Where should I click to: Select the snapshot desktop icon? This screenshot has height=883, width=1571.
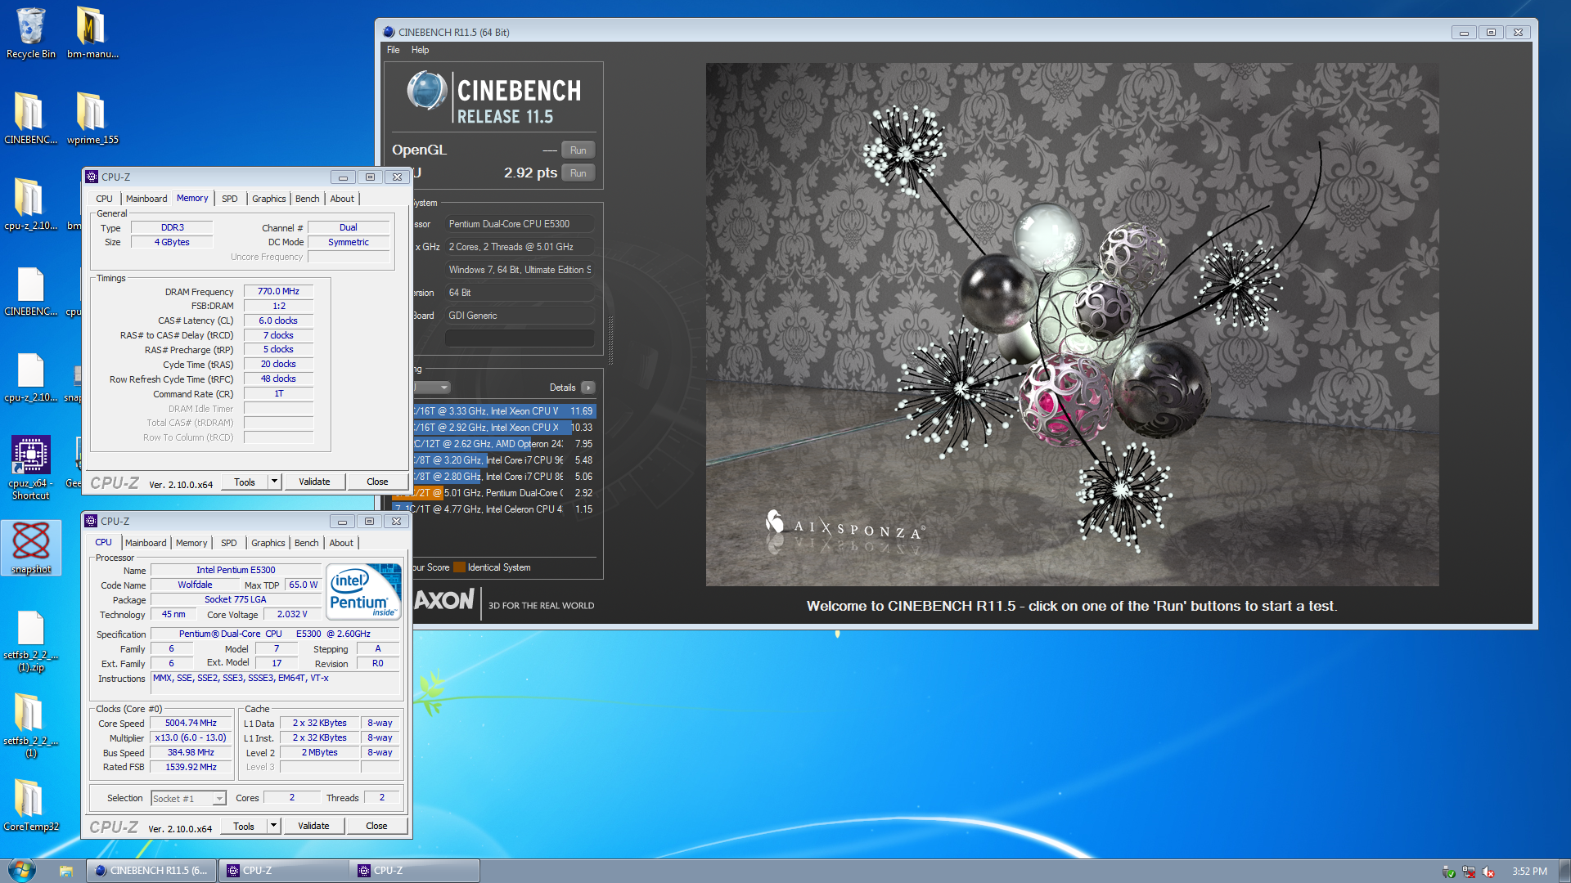31,546
